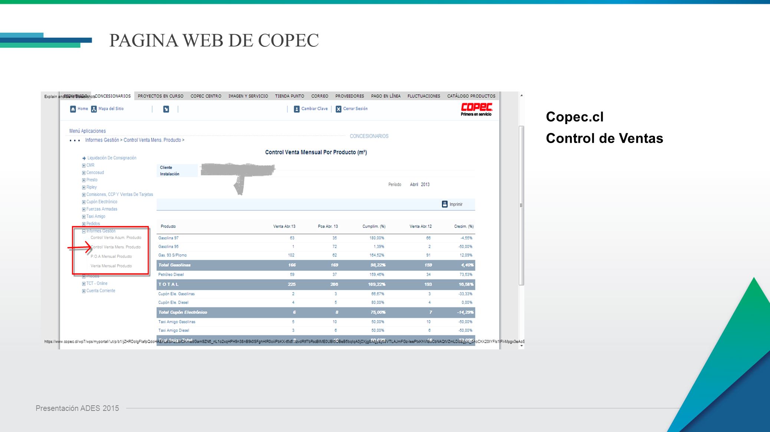This screenshot has height=432, width=770.
Task: Click the Cambiar Clave user icon
Action: pyautogui.click(x=297, y=109)
